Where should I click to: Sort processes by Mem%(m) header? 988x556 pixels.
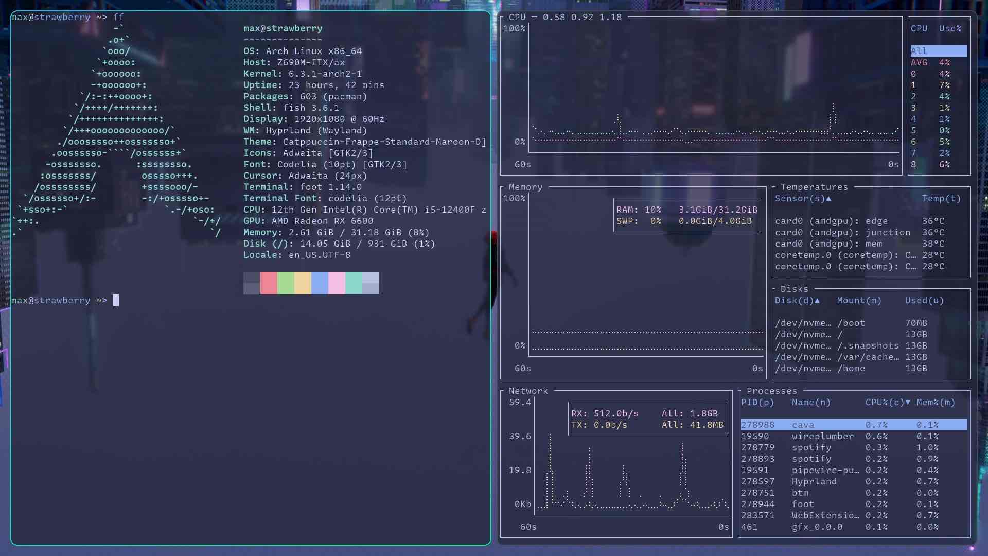(x=936, y=402)
